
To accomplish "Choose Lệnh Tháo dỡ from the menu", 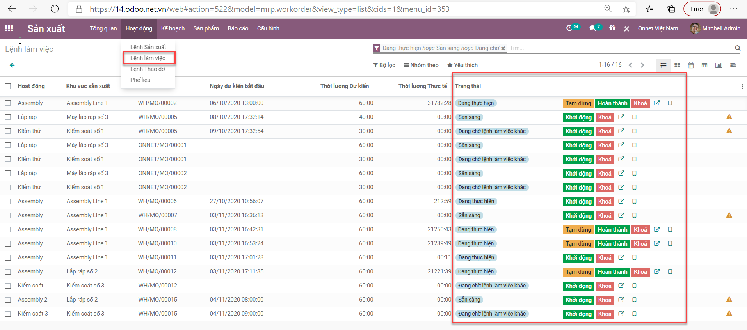I will point(148,69).
